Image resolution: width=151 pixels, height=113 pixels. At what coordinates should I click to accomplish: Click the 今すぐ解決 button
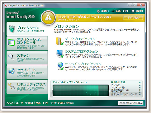[x=133, y=18]
